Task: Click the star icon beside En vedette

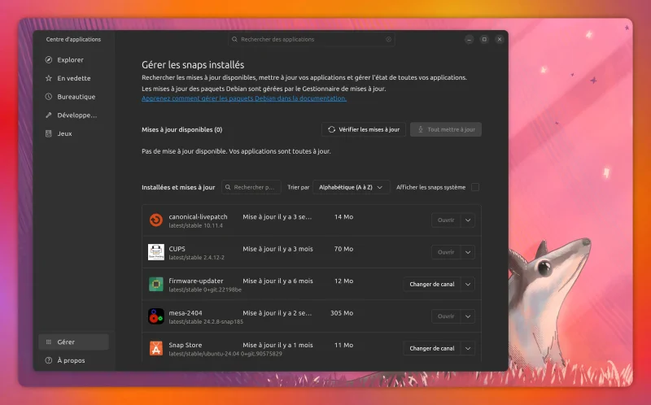Action: pyautogui.click(x=49, y=78)
